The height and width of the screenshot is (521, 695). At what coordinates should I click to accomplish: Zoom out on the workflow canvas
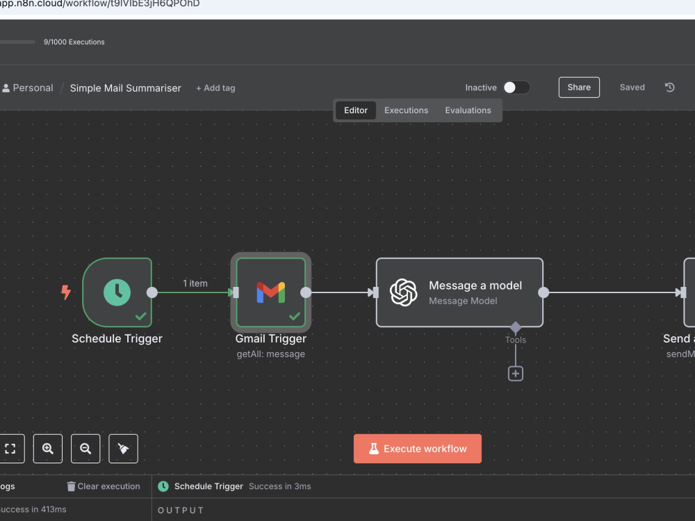pos(85,448)
